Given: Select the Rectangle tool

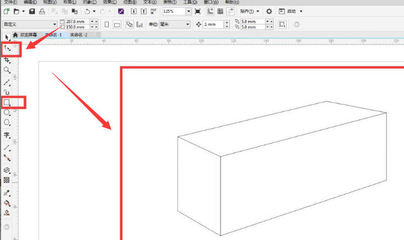Looking at the screenshot, I should point(7,102).
